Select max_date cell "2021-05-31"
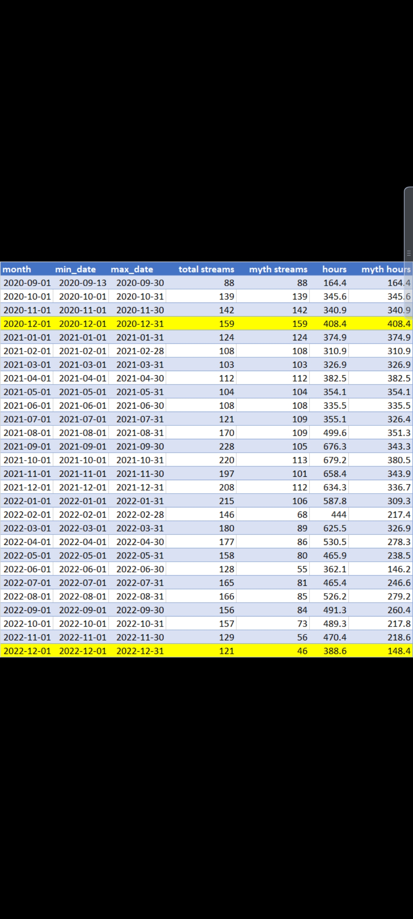This screenshot has width=413, height=919. click(140, 392)
